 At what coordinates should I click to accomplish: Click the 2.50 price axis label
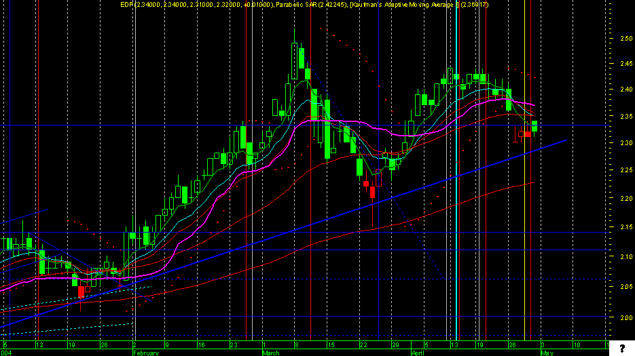pyautogui.click(x=626, y=39)
